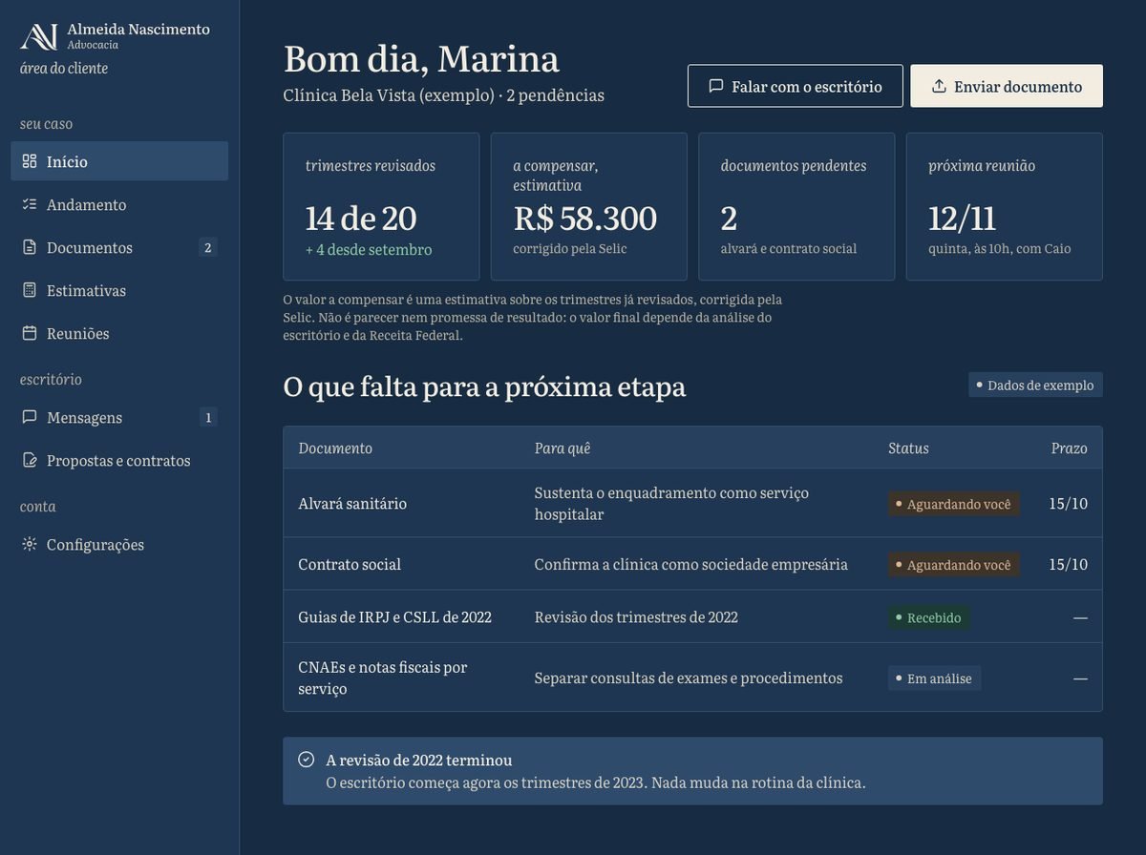Go to Andamento in the sidebar
This screenshot has height=855, width=1146.
pyautogui.click(x=119, y=204)
